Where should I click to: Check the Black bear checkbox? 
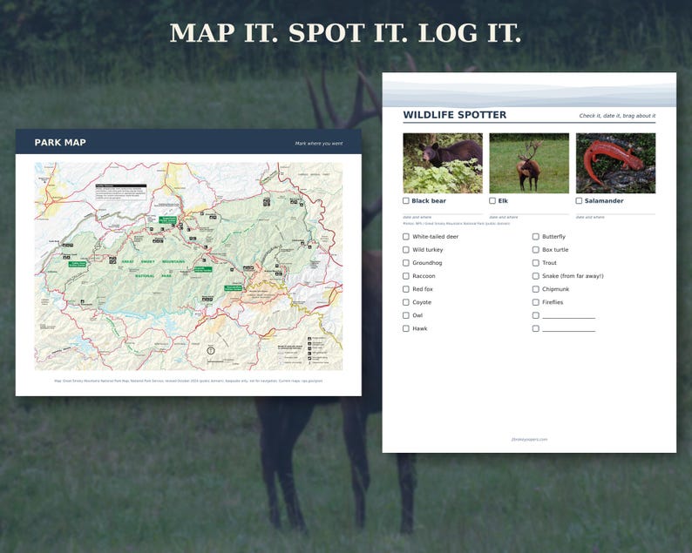406,200
